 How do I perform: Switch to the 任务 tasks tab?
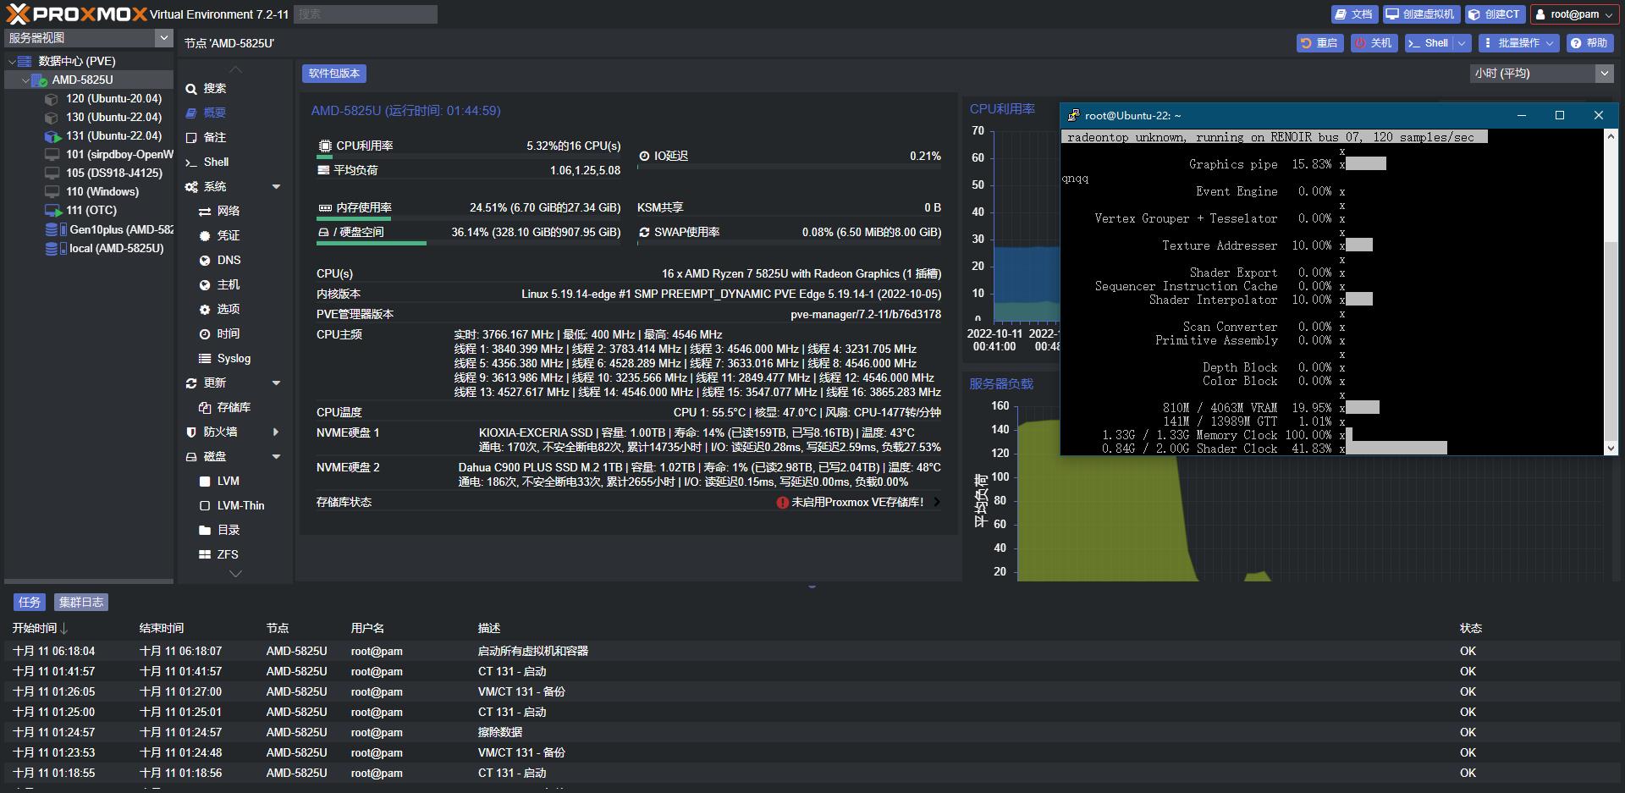29,603
